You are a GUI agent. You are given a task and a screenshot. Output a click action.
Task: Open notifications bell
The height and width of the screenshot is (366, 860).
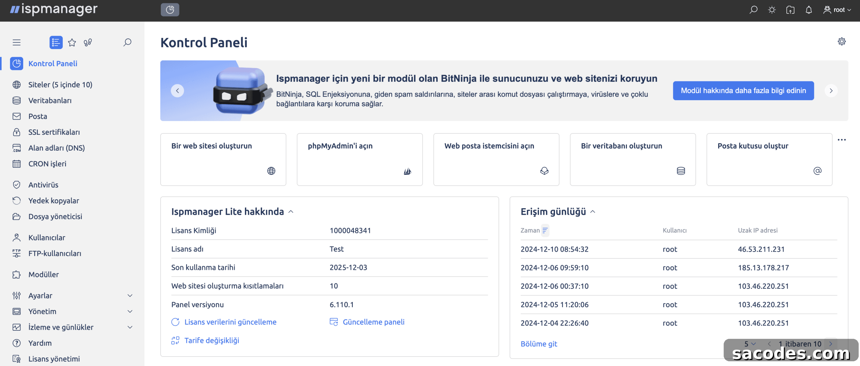click(809, 10)
